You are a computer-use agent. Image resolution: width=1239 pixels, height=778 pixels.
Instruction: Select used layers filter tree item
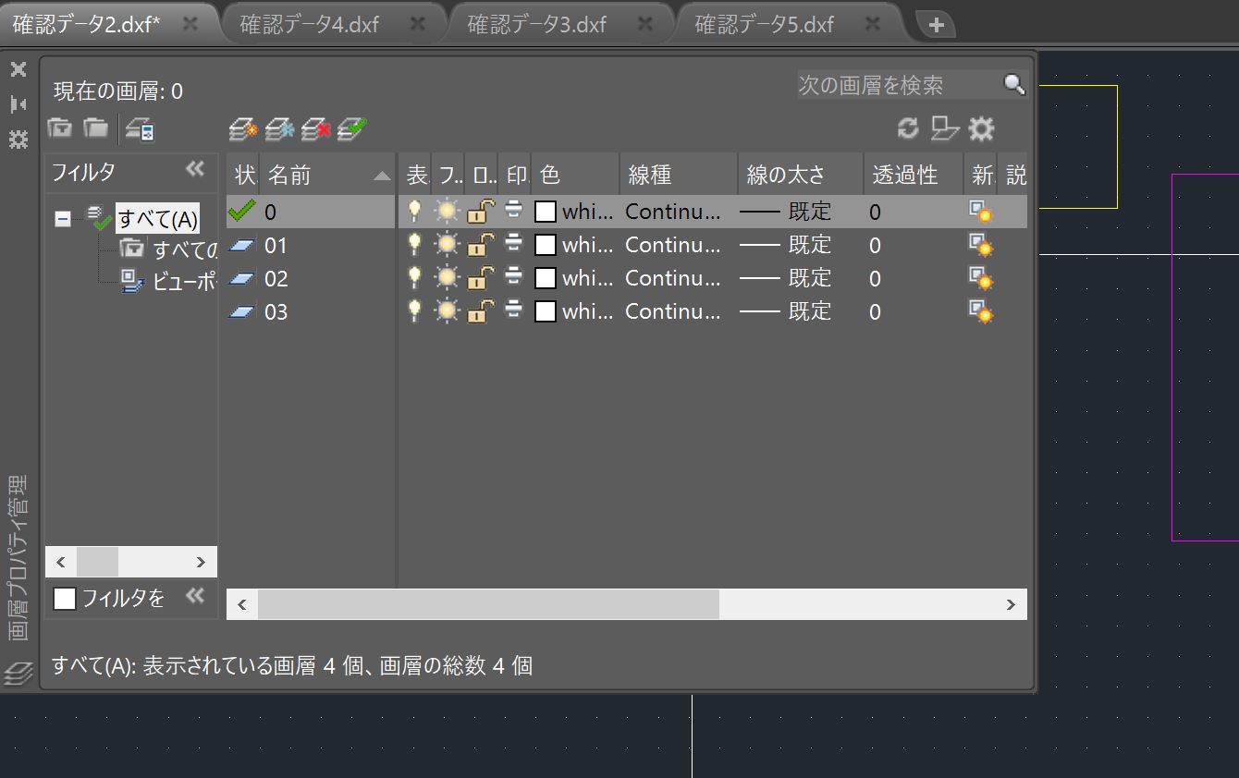point(169,249)
